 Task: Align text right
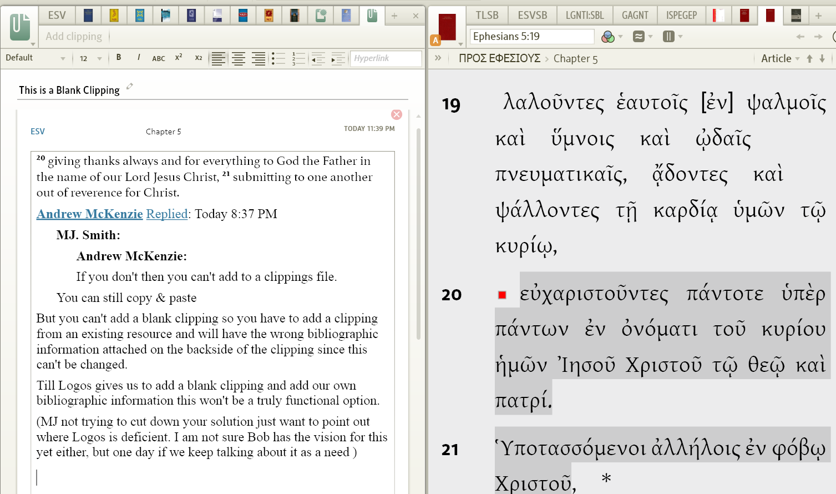coord(259,58)
